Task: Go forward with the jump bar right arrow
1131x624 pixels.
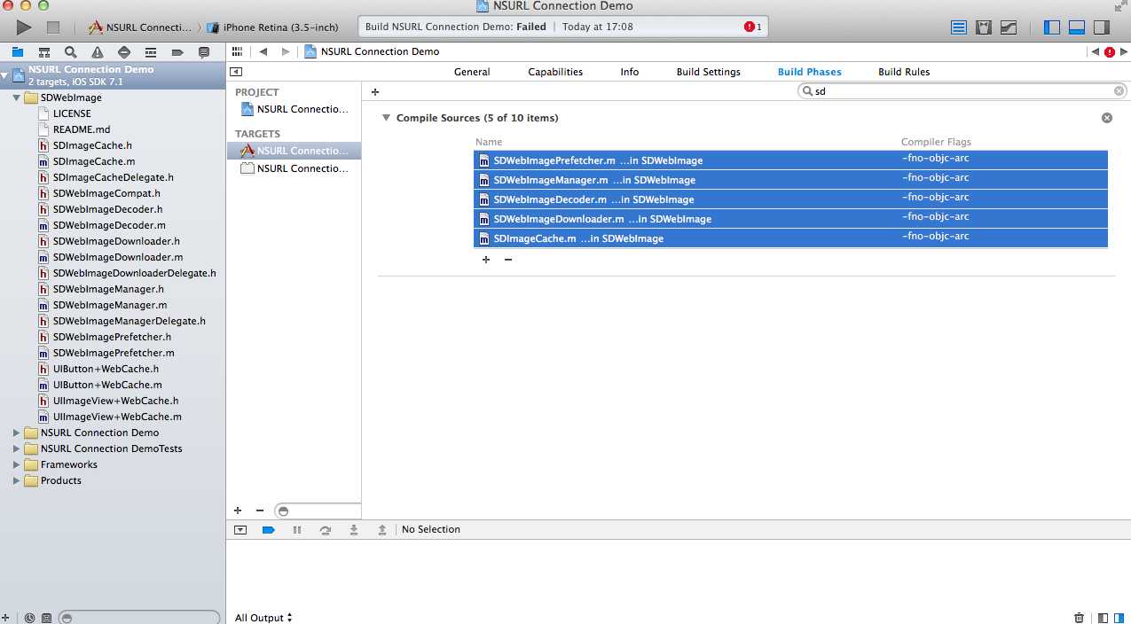Action: (285, 51)
